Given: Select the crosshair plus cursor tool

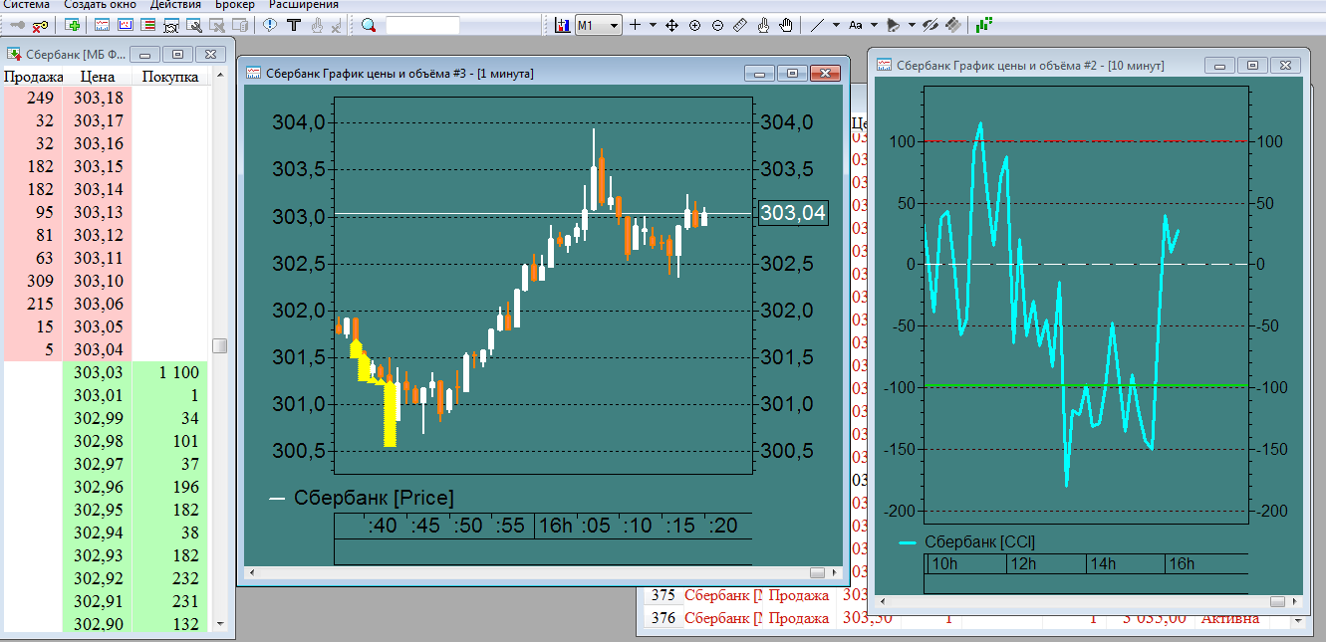Looking at the screenshot, I should pyautogui.click(x=635, y=25).
